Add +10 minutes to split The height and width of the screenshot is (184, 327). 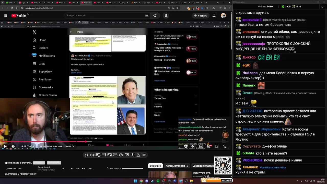tap(84, 168)
